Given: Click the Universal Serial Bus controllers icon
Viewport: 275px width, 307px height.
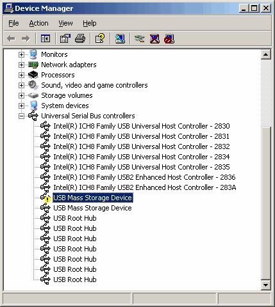Looking at the screenshot, I should pos(33,116).
